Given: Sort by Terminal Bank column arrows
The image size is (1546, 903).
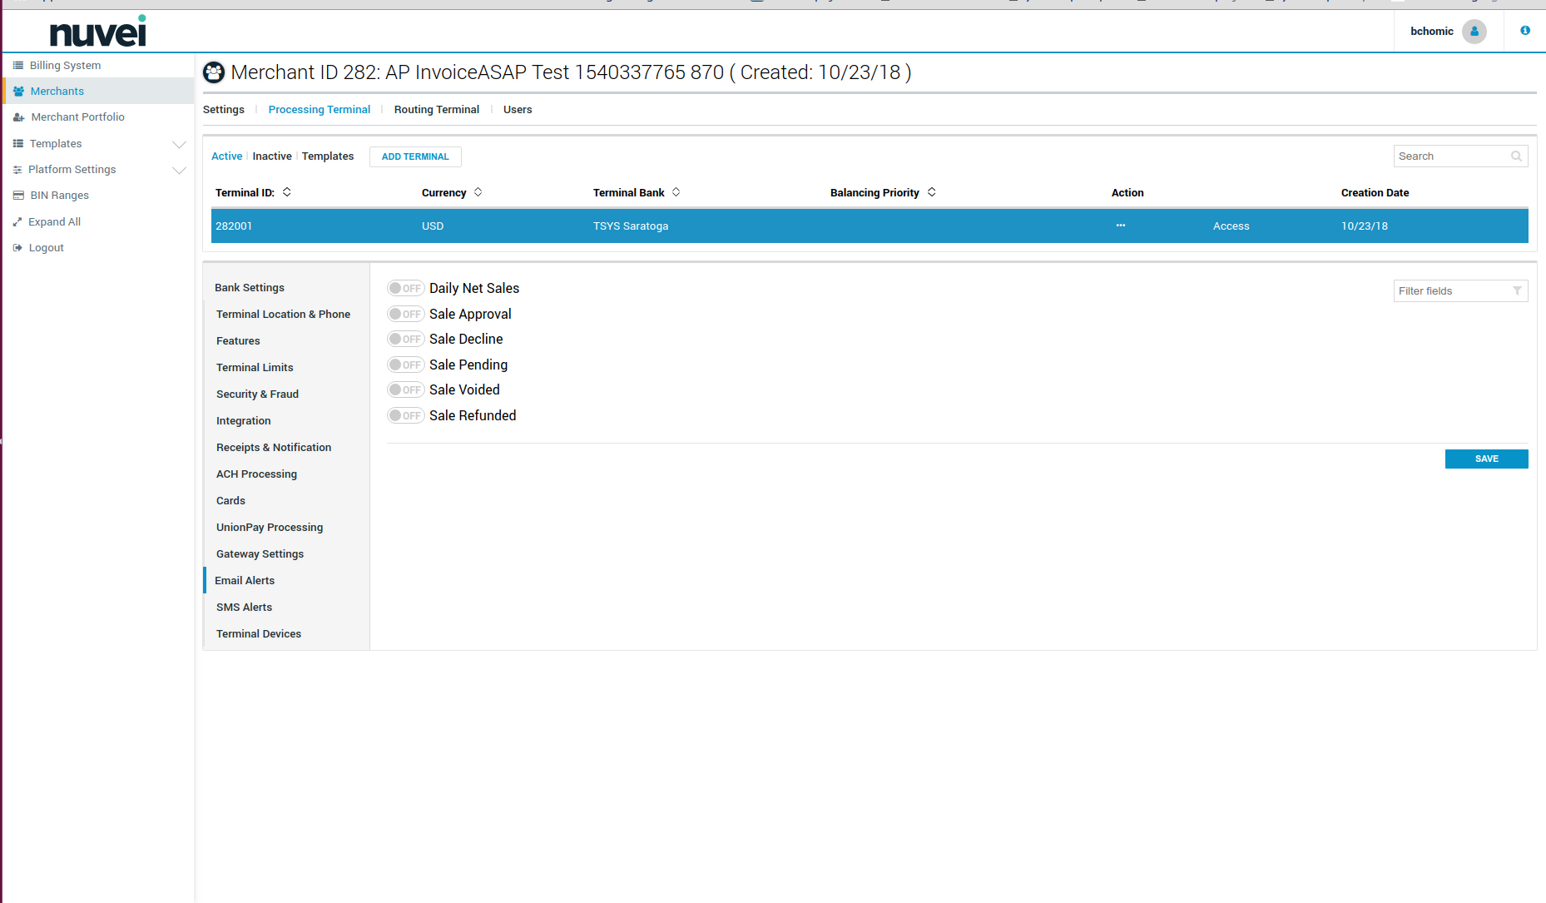Looking at the screenshot, I should [x=676, y=192].
